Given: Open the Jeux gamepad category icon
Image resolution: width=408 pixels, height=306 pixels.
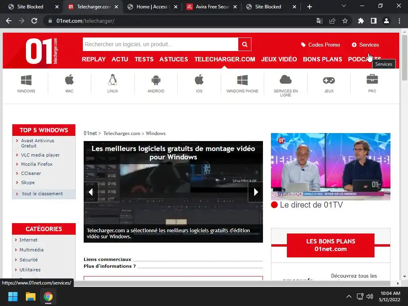Looking at the screenshot, I should [329, 80].
